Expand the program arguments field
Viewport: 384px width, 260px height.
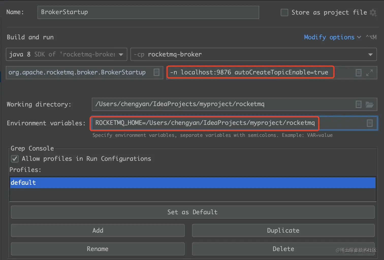pos(369,73)
